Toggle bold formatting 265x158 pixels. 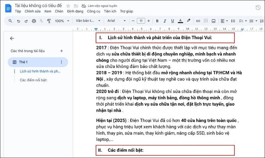pyautogui.click(x=157, y=21)
